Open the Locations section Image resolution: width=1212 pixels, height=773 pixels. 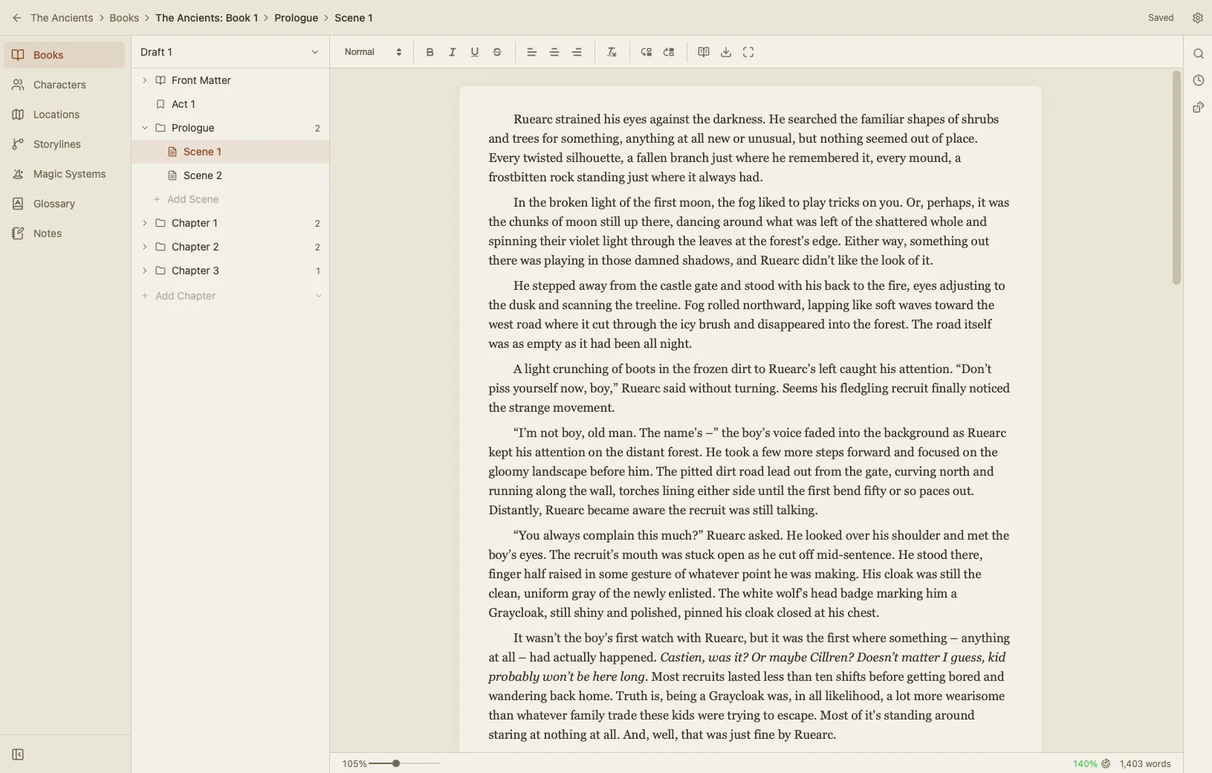point(64,114)
